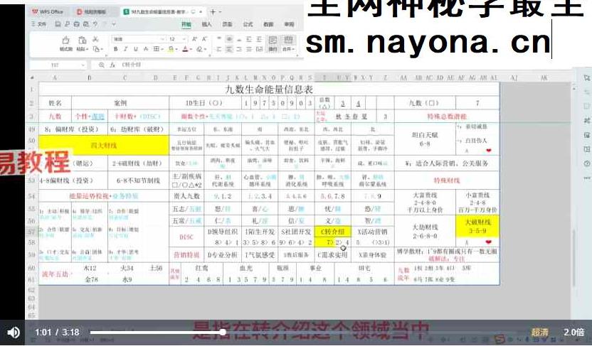Decrease indent in the ribbon
Screen dimensions: 592x346
(249, 39)
